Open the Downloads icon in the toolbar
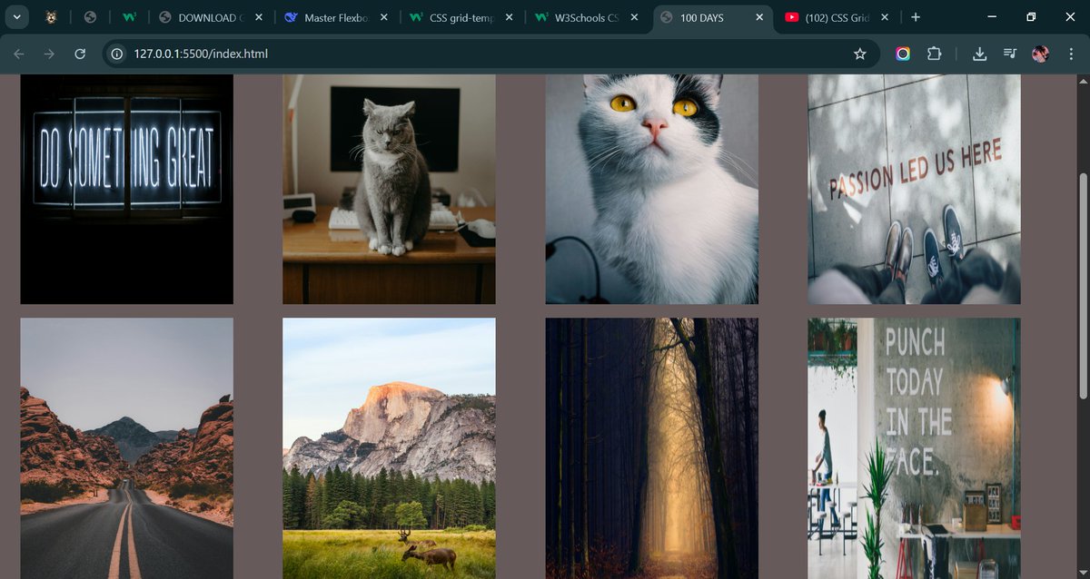This screenshot has height=579, width=1090. (979, 54)
